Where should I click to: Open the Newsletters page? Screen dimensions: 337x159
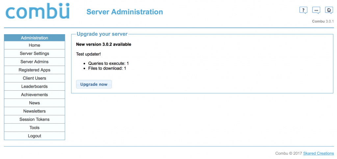(x=34, y=111)
